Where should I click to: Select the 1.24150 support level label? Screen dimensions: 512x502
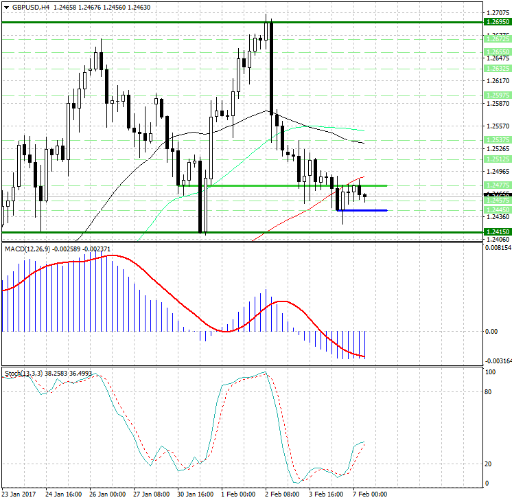pos(497,231)
